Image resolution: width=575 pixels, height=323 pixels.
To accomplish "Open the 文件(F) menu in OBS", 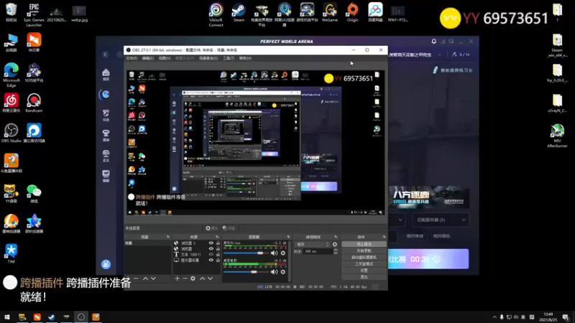I will tap(132, 58).
